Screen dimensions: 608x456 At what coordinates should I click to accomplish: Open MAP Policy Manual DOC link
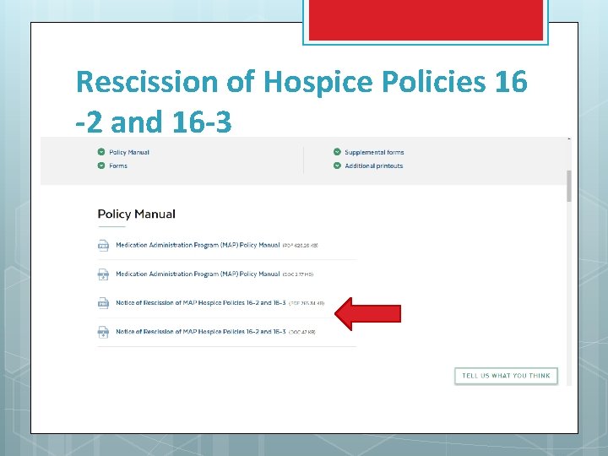click(198, 274)
